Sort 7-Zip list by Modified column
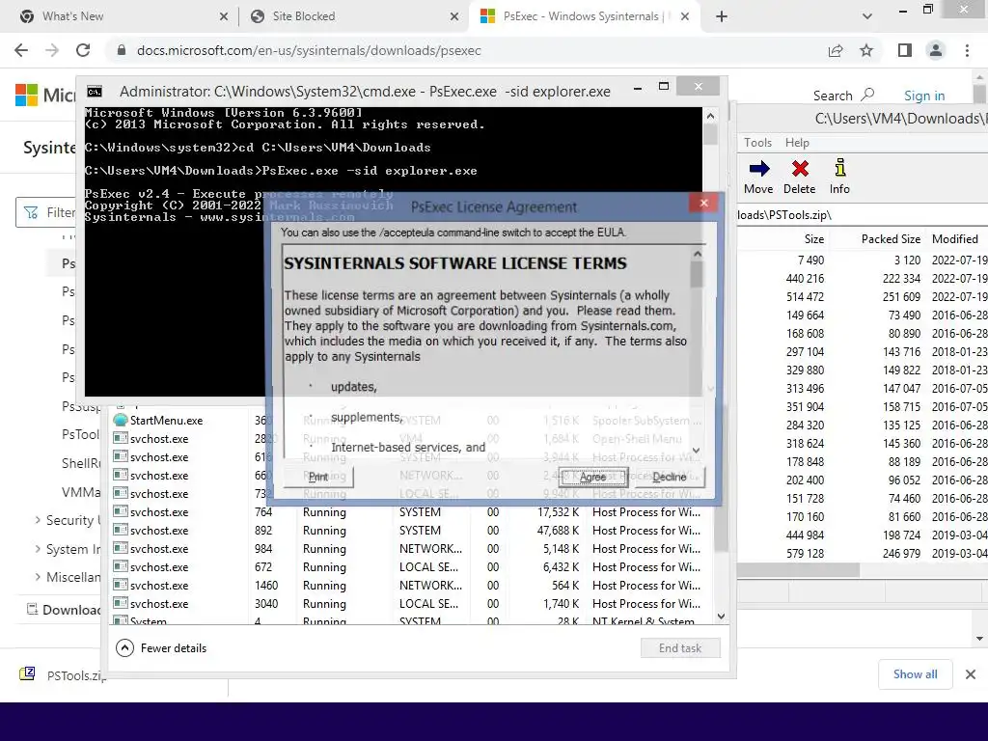 (957, 239)
